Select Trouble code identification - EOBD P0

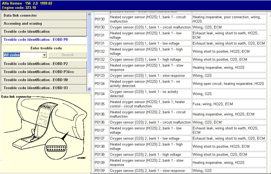pos(44,40)
